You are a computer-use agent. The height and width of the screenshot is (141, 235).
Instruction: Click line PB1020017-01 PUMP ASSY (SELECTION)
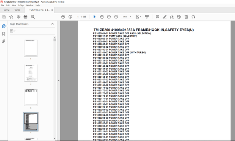(x=115, y=36)
